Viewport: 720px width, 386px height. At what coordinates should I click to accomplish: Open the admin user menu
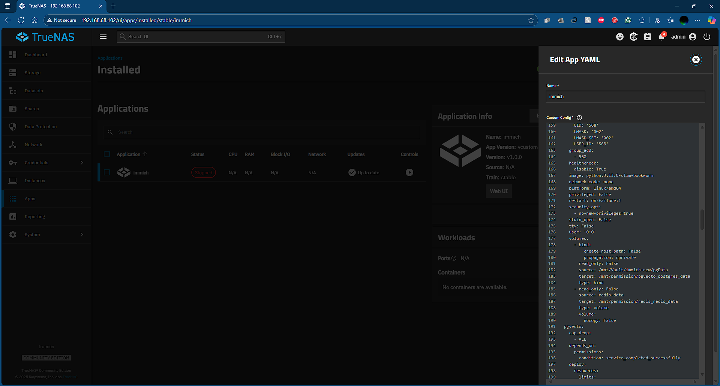click(x=684, y=37)
